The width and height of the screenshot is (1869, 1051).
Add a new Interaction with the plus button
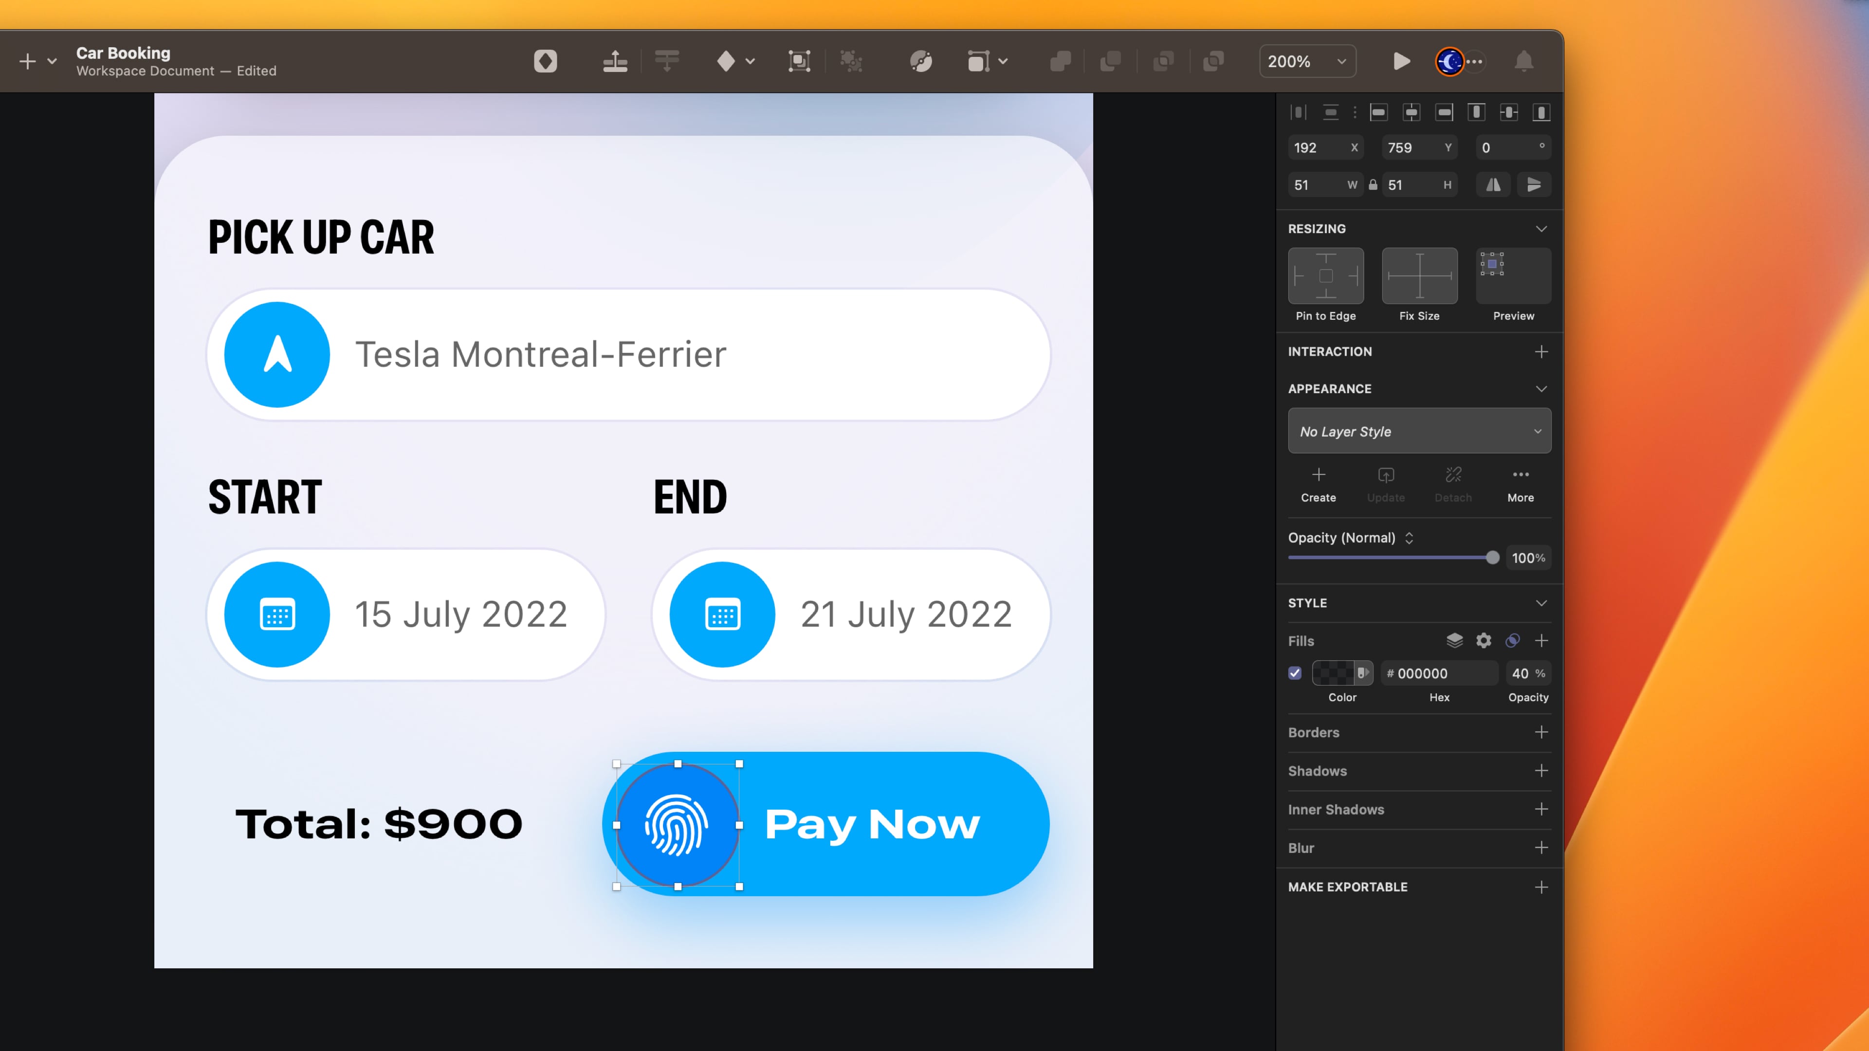[x=1541, y=352]
